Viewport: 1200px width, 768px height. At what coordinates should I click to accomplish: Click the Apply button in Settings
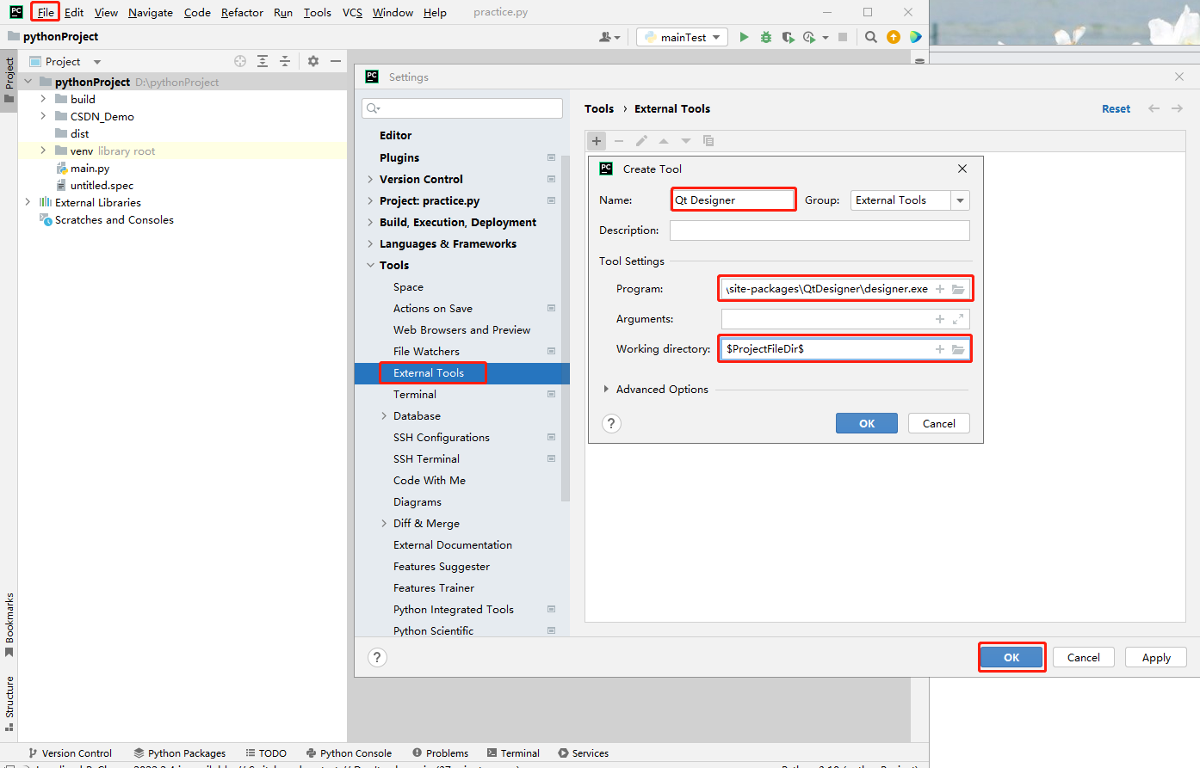[x=1156, y=657]
